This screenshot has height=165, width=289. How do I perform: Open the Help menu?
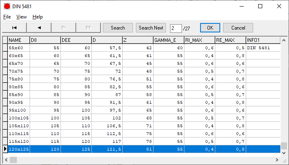pyautogui.click(x=37, y=17)
